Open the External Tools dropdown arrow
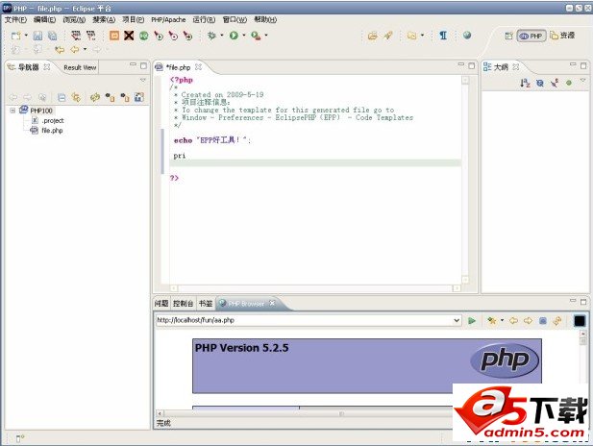The image size is (593, 446). coord(266,36)
